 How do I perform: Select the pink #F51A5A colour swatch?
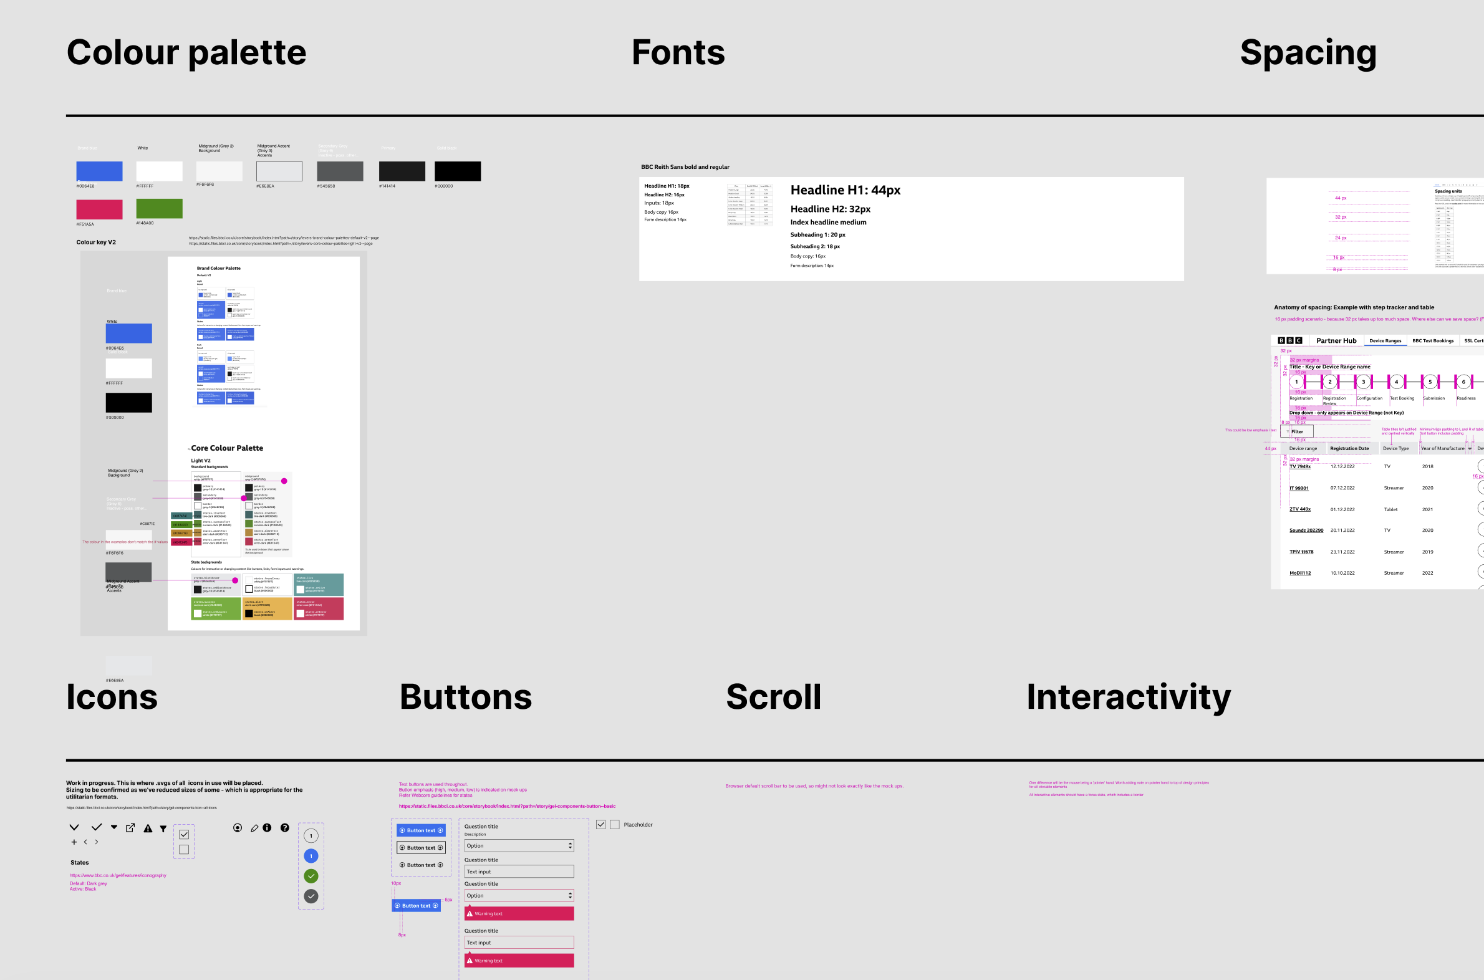[99, 209]
